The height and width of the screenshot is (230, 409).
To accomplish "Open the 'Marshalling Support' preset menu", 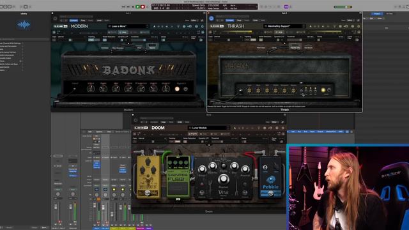I will pyautogui.click(x=282, y=26).
